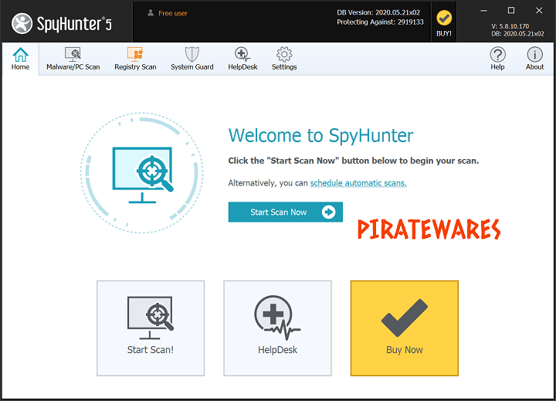Open the Settings gear
The width and height of the screenshot is (556, 401).
(284, 59)
